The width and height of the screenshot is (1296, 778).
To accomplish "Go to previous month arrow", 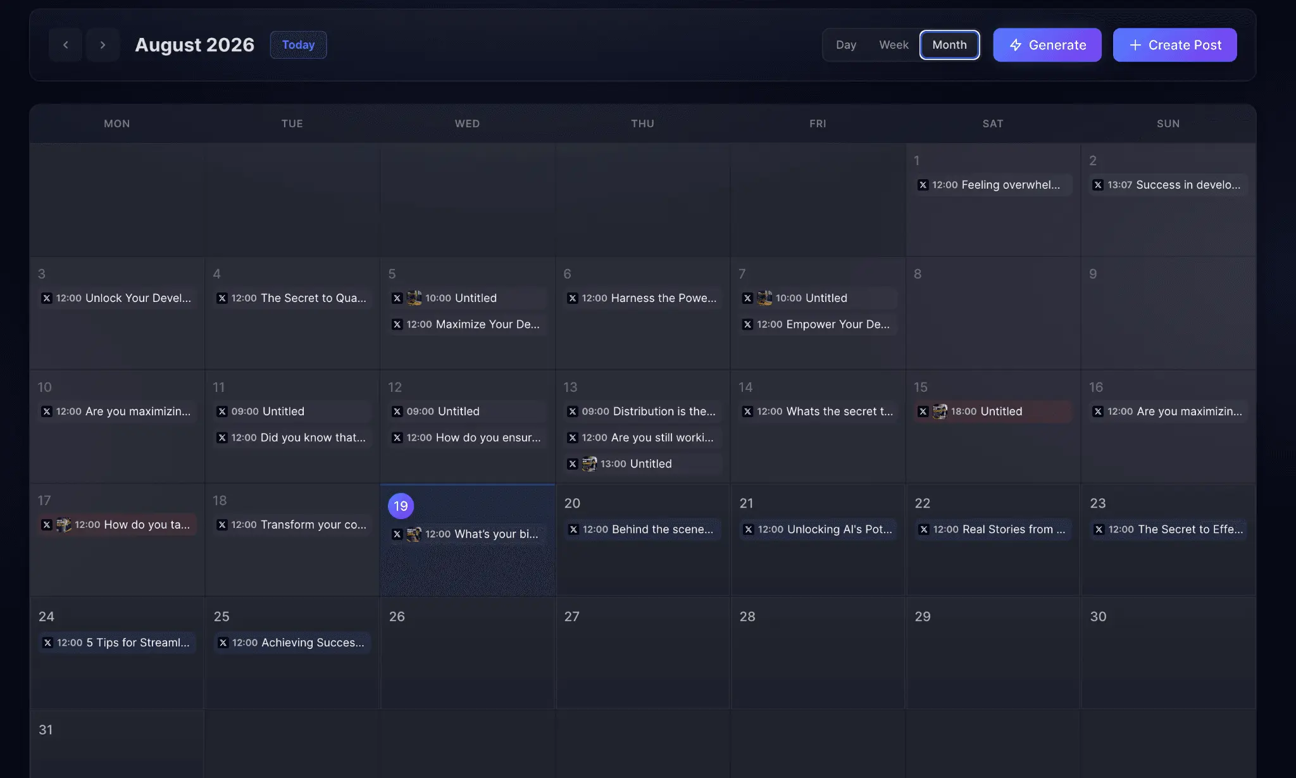I will pyautogui.click(x=65, y=45).
